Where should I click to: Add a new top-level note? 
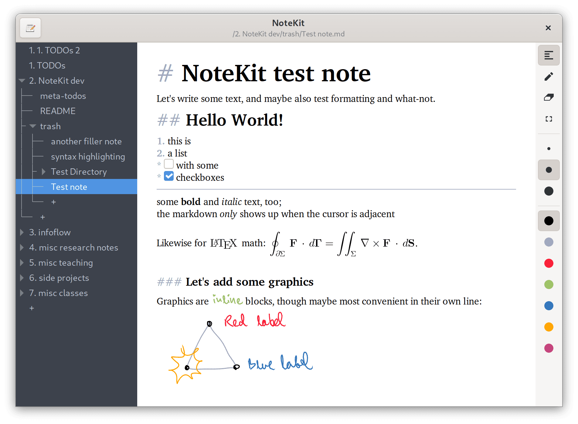coord(32,308)
